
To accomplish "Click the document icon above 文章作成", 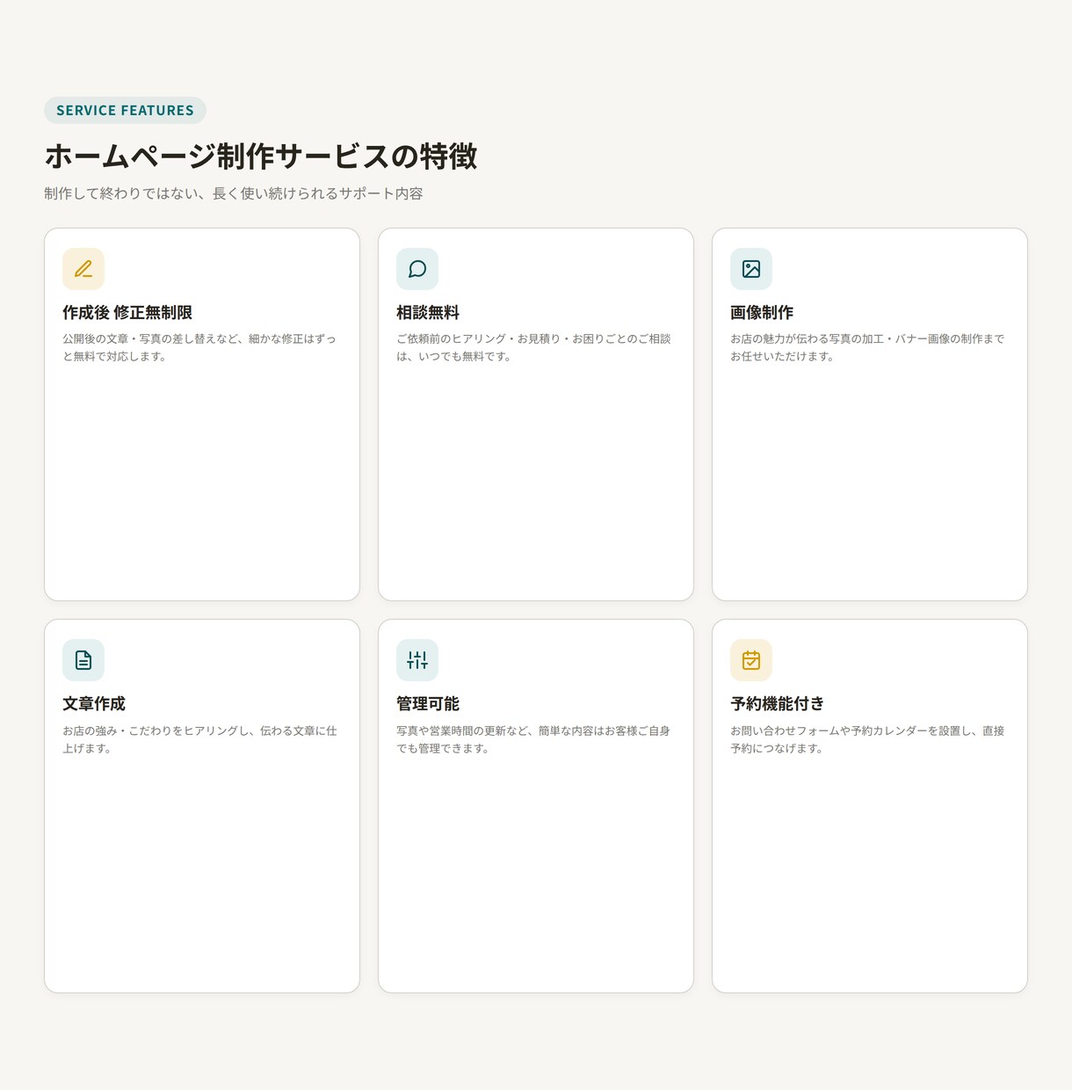I will pyautogui.click(x=83, y=660).
